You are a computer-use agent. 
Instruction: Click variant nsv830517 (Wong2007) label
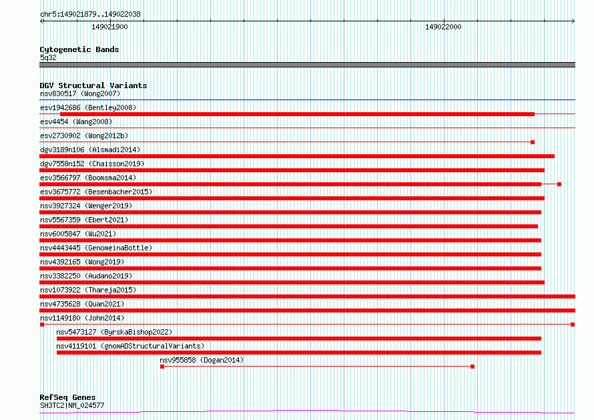pos(80,93)
